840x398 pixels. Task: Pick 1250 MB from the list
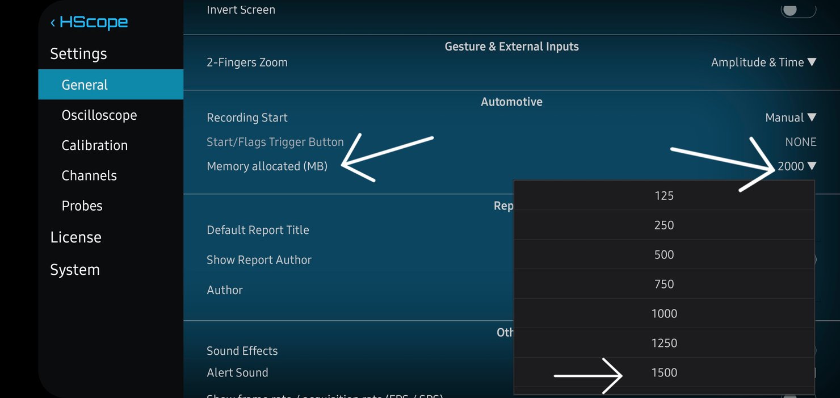coord(663,343)
